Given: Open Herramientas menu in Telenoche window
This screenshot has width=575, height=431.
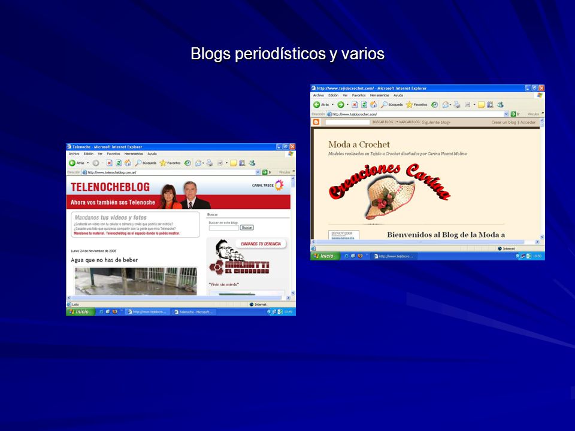Looking at the screenshot, I should coord(134,154).
